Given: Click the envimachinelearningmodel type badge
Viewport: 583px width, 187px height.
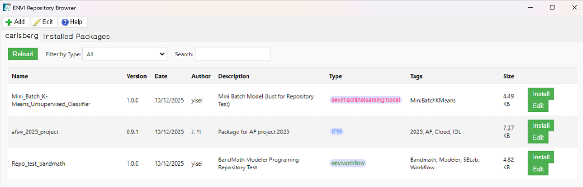Looking at the screenshot, I should tap(366, 100).
